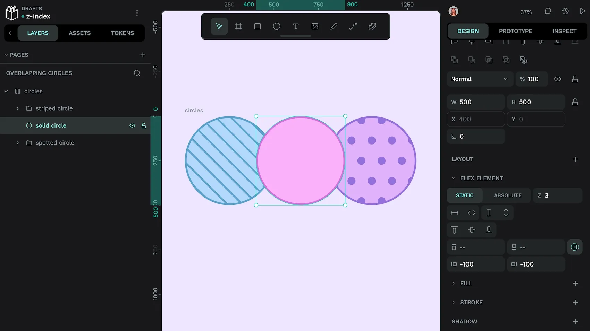The width and height of the screenshot is (590, 331).
Task: Select the Ellipse tool
Action: (x=277, y=26)
